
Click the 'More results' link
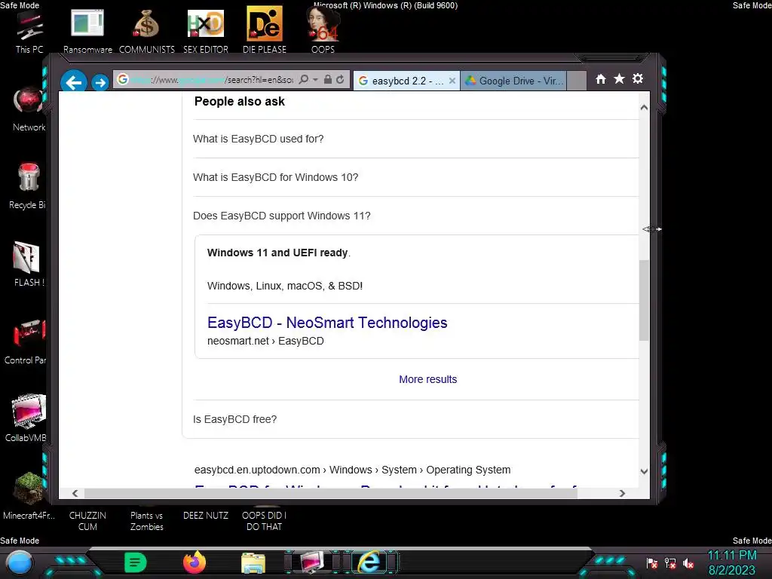point(428,379)
